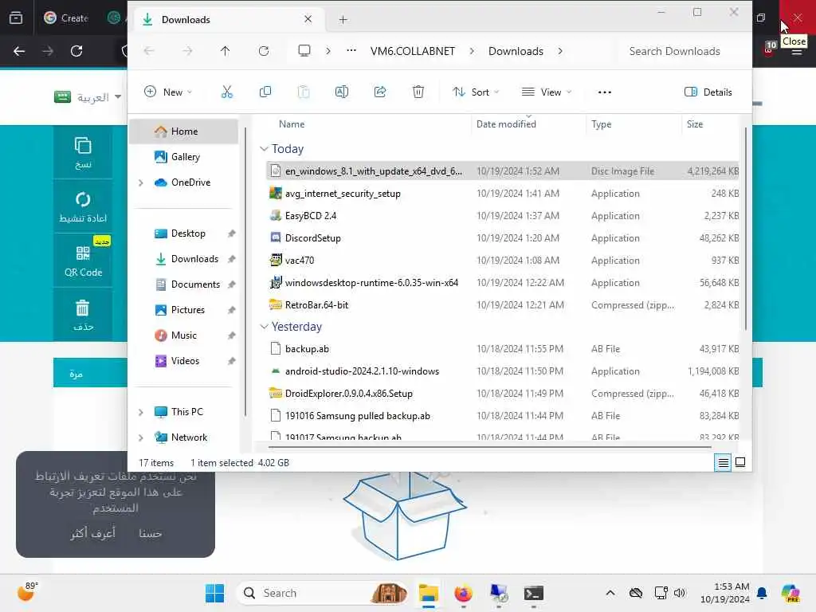Screen dimensions: 816x612
Task: Sort by the Name column header
Action: pos(292,124)
